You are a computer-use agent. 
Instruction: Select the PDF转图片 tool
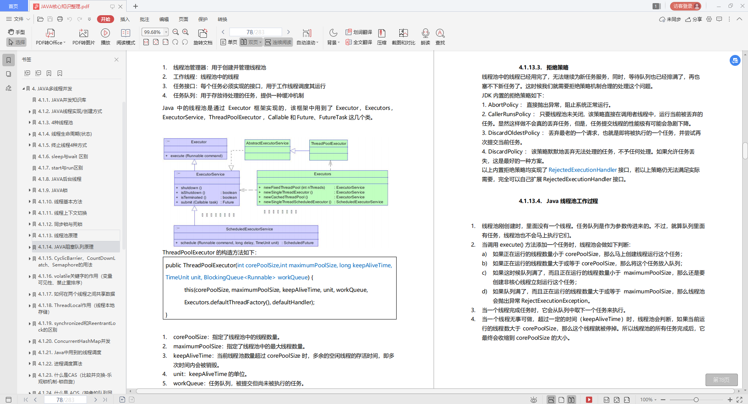[83, 37]
